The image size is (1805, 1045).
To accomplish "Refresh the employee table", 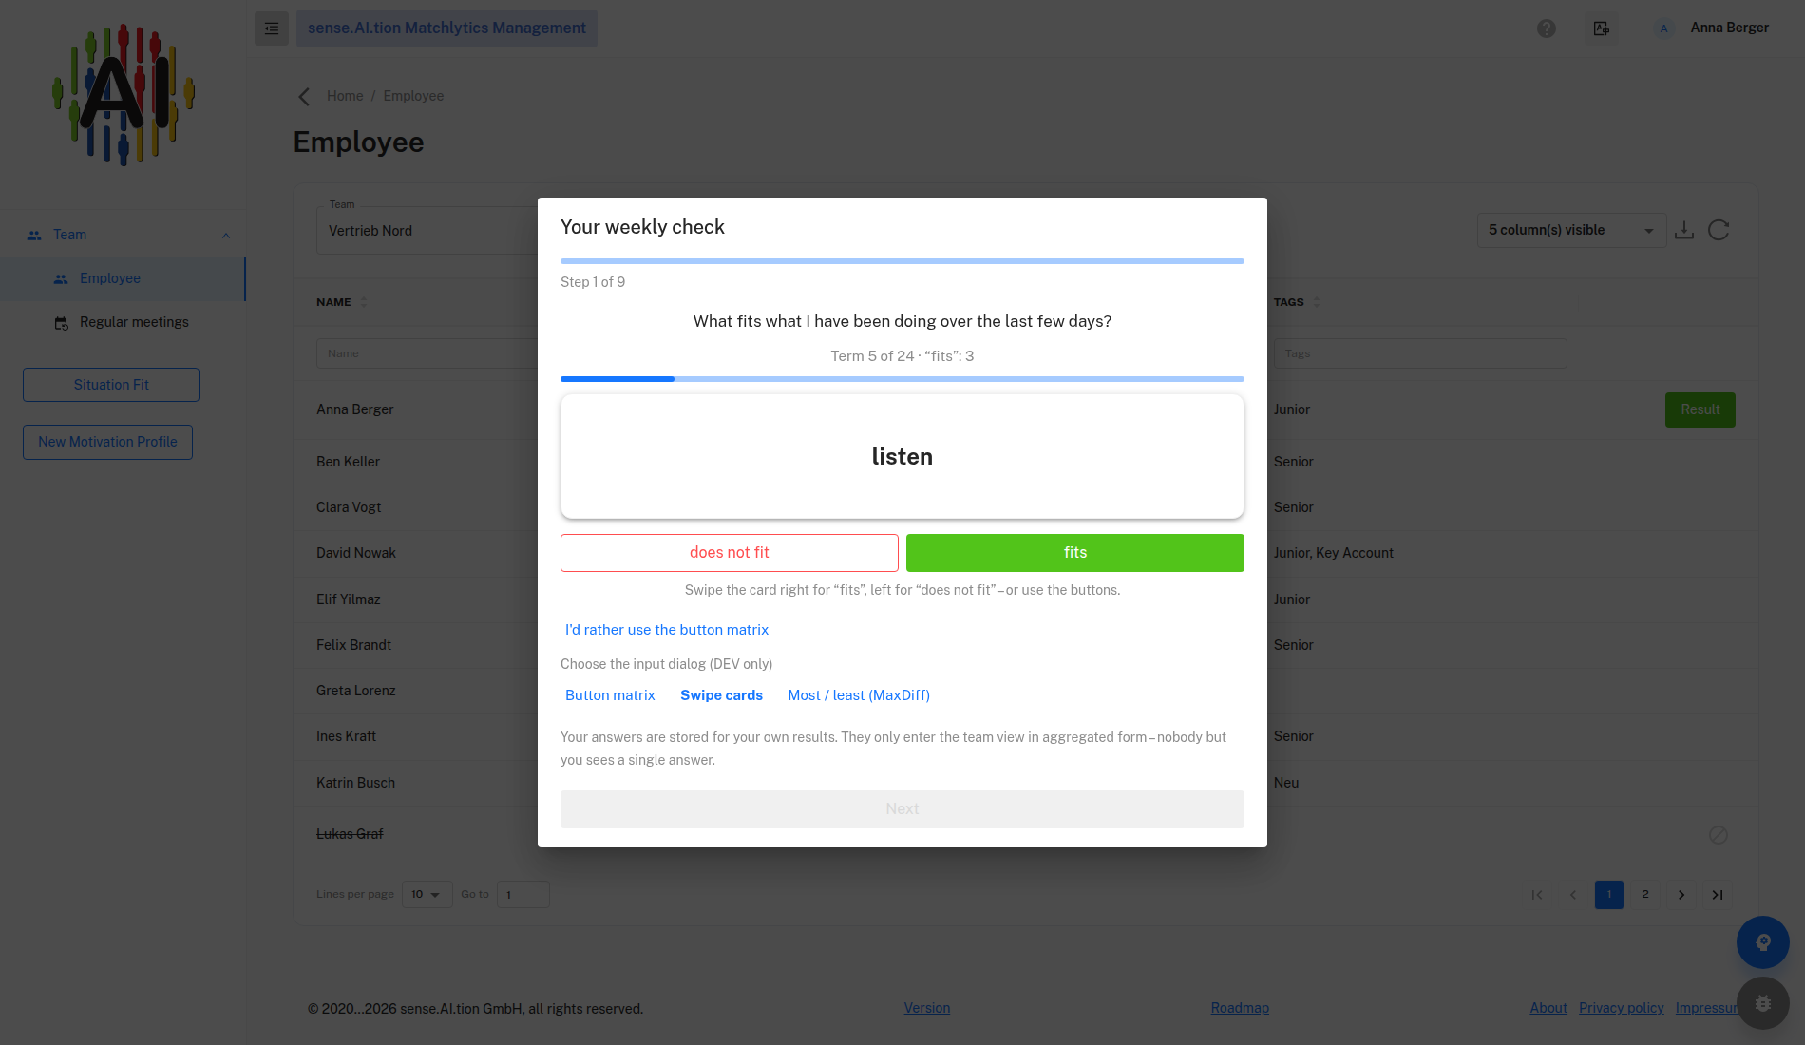I will point(1719,230).
